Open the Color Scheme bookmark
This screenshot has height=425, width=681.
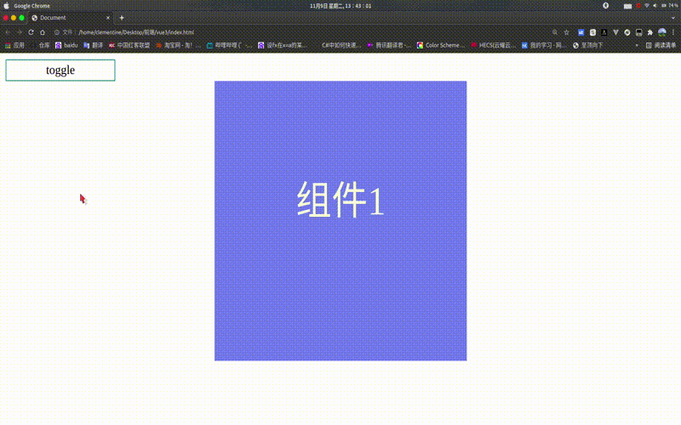(441, 45)
